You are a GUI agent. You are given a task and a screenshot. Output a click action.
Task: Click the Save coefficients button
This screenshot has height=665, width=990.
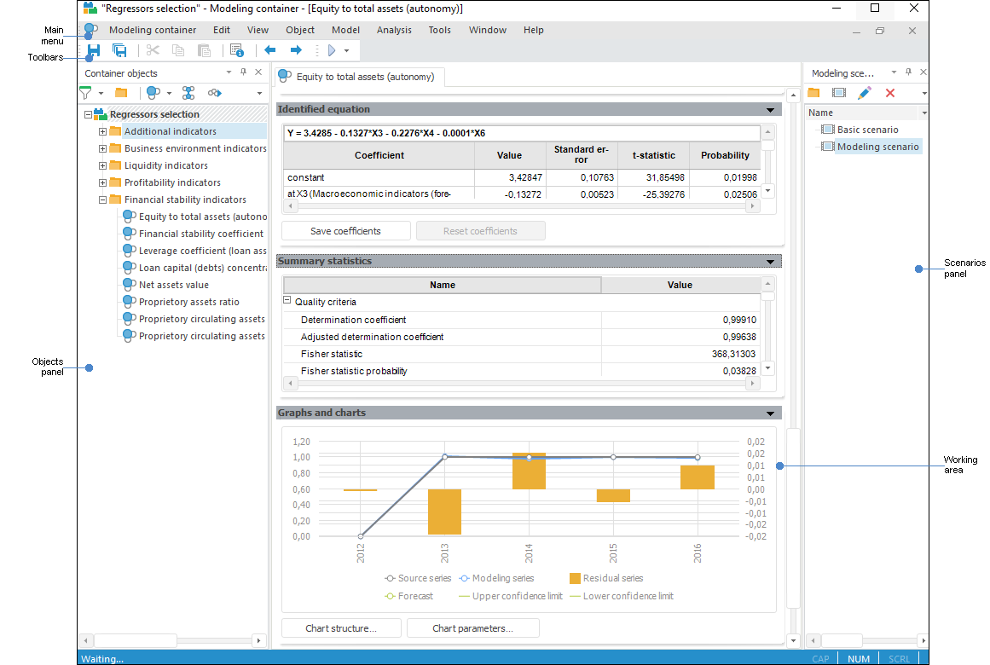pyautogui.click(x=345, y=231)
